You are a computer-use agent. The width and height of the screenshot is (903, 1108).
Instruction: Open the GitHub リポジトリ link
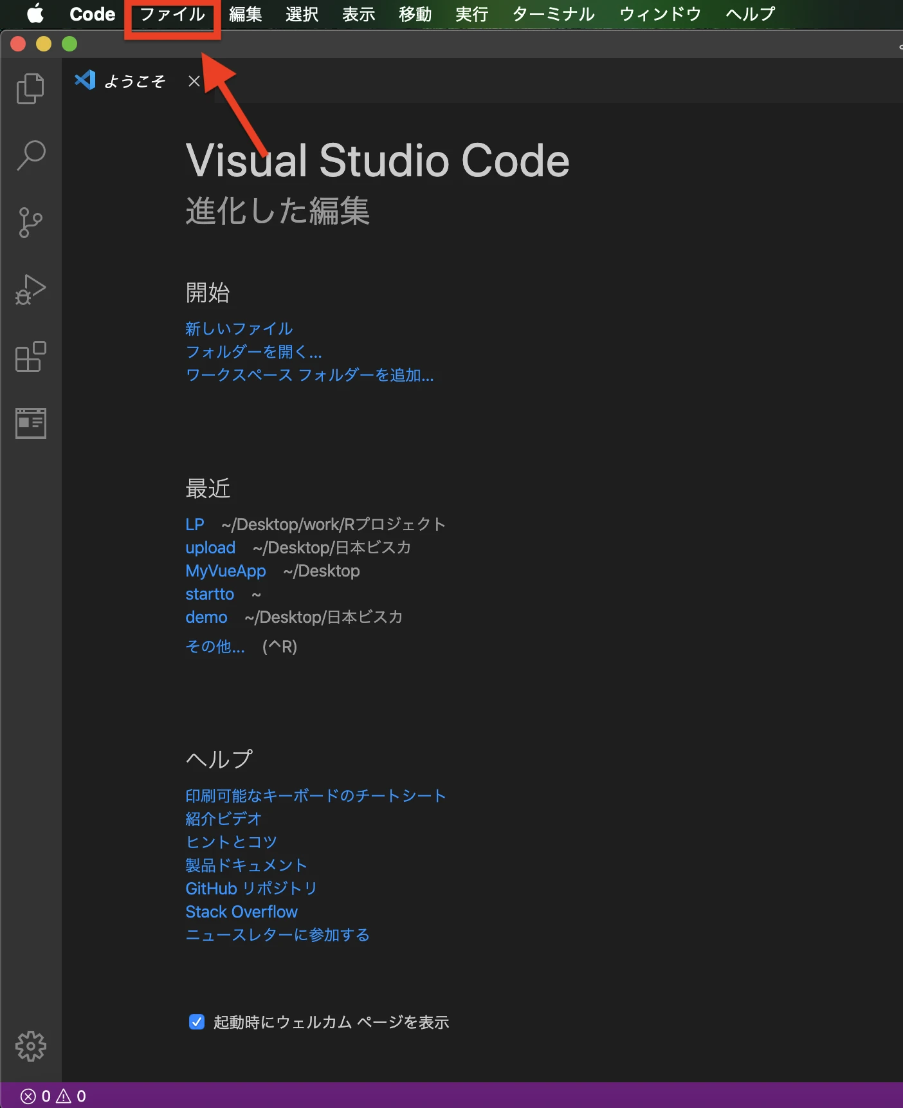click(x=251, y=889)
